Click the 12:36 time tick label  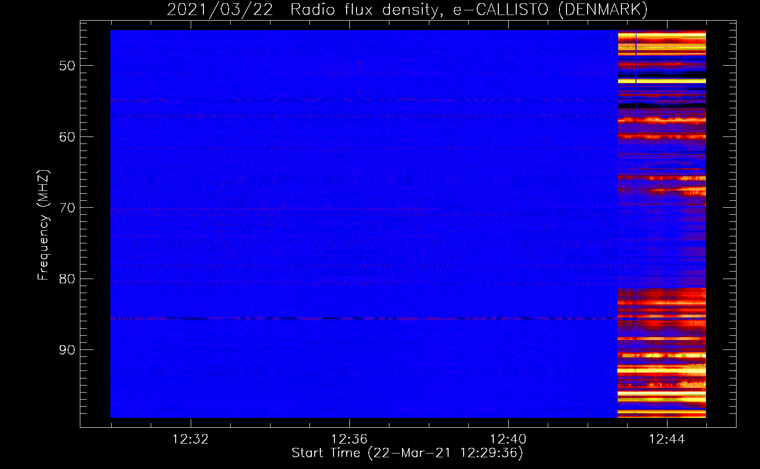pos(349,439)
